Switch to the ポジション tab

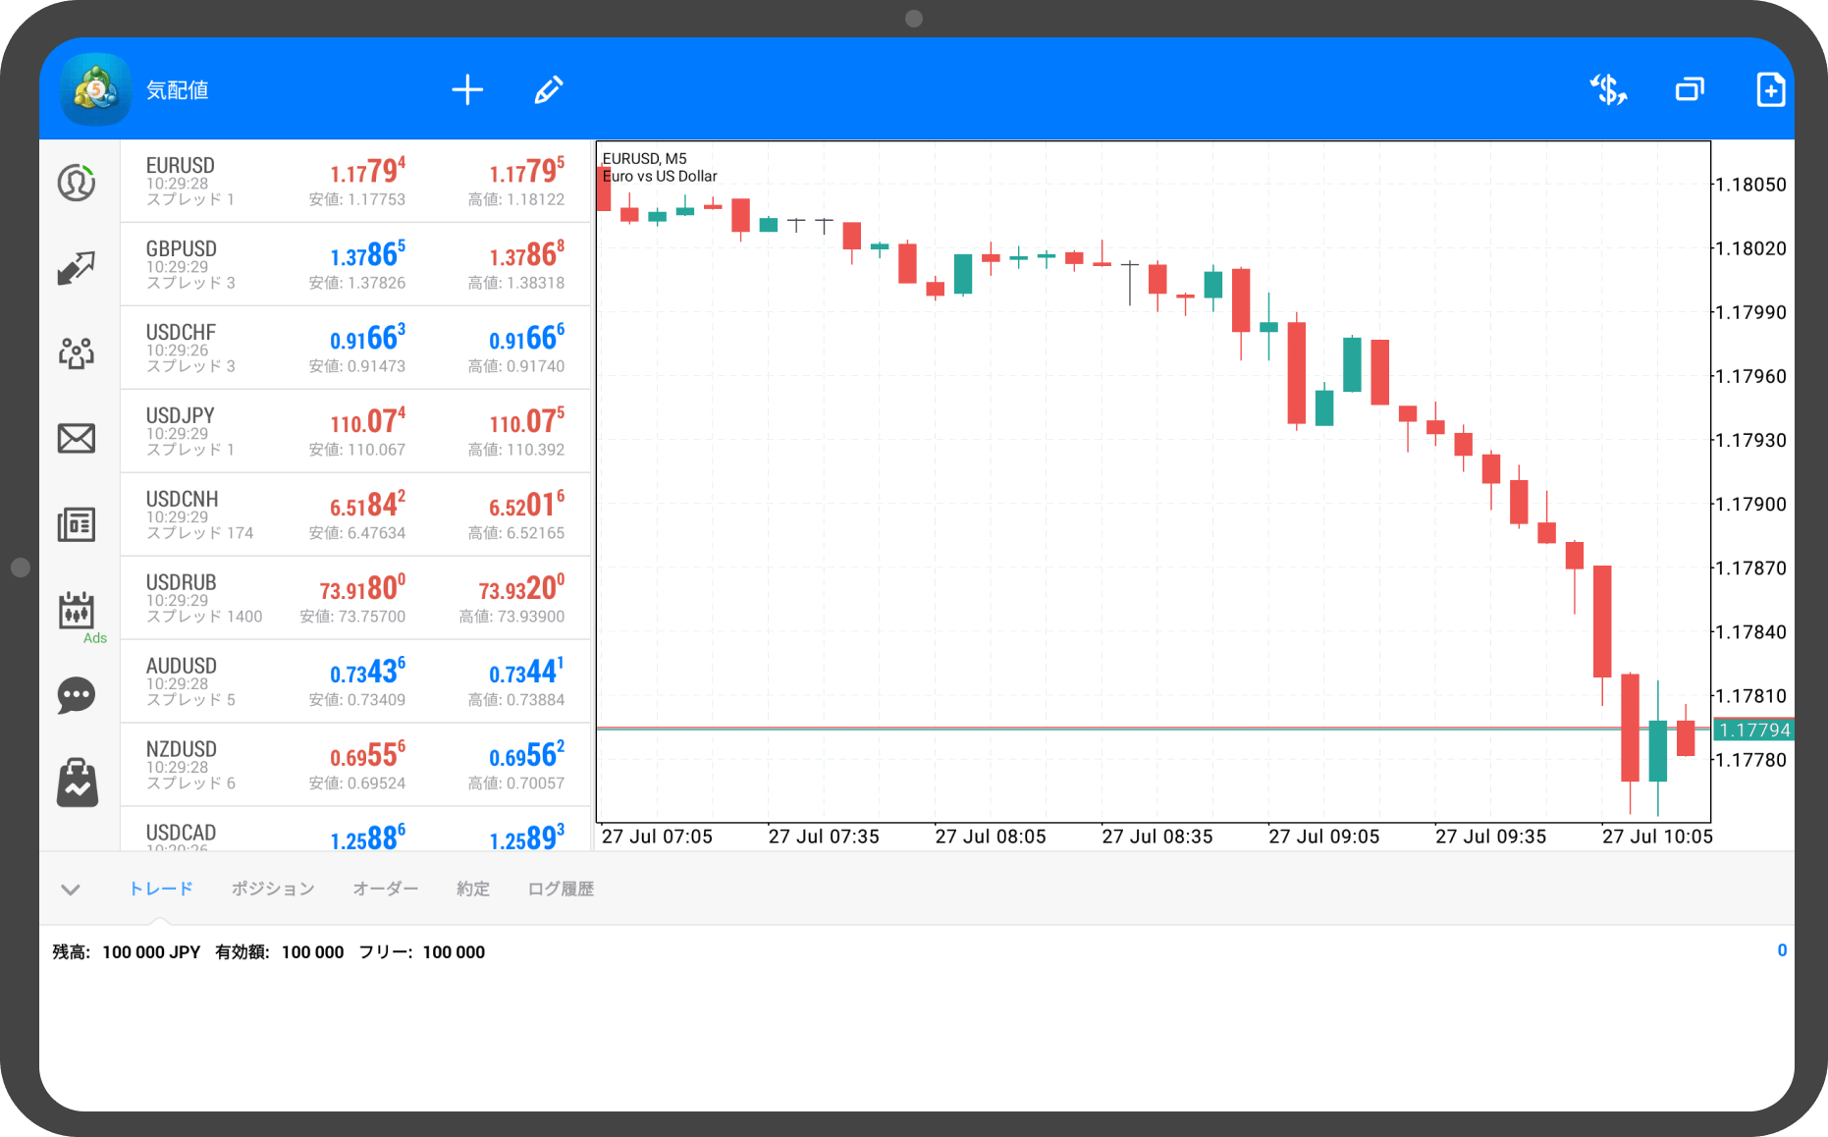pos(273,889)
